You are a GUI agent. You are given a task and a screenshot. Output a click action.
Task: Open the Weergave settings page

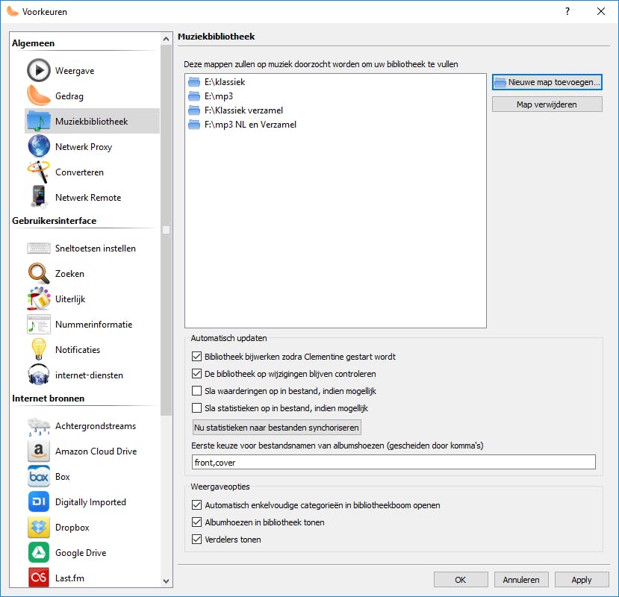tap(93, 70)
